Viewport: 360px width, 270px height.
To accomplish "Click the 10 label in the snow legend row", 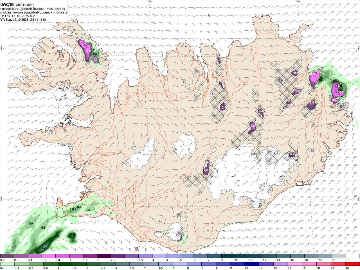I will 251,260.
